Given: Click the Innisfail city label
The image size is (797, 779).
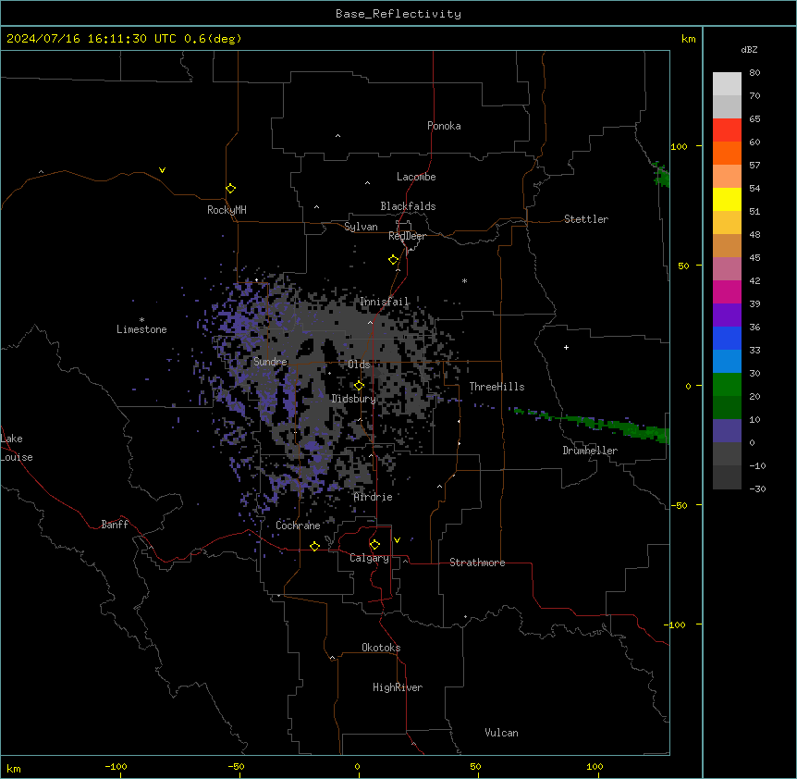Looking at the screenshot, I should (x=385, y=302).
